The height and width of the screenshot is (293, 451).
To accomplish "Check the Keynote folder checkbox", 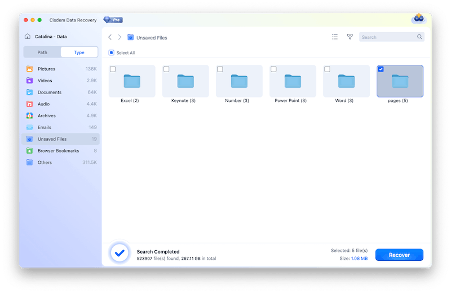I will [x=166, y=69].
